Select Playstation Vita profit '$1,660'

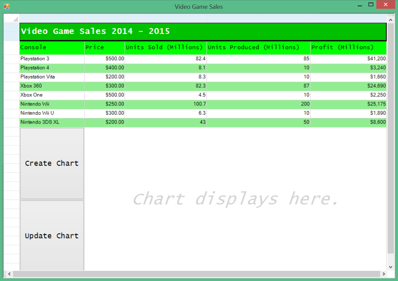click(x=348, y=77)
